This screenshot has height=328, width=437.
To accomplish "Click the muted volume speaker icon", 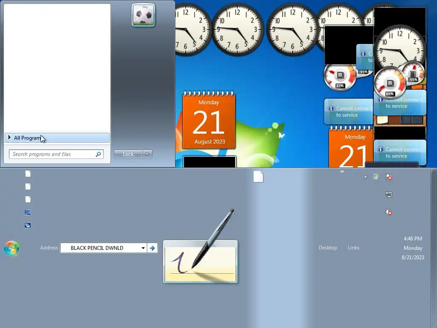I will coord(389,212).
